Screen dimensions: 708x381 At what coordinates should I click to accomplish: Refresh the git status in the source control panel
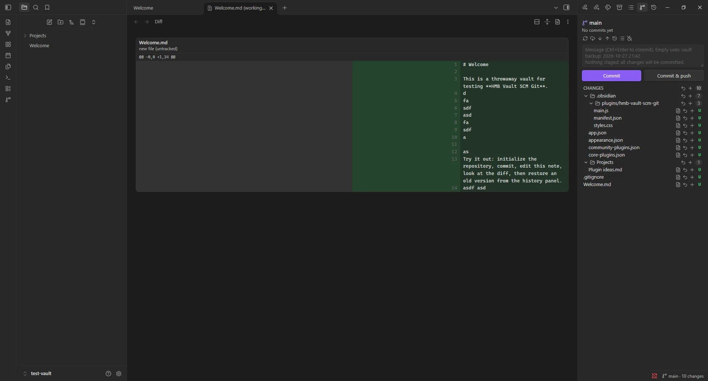pos(585,38)
